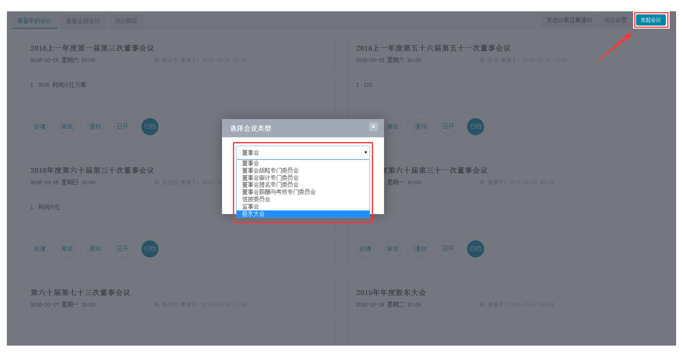Click 通知 step of 第六十届第三十次董事会议

pyautogui.click(x=95, y=249)
